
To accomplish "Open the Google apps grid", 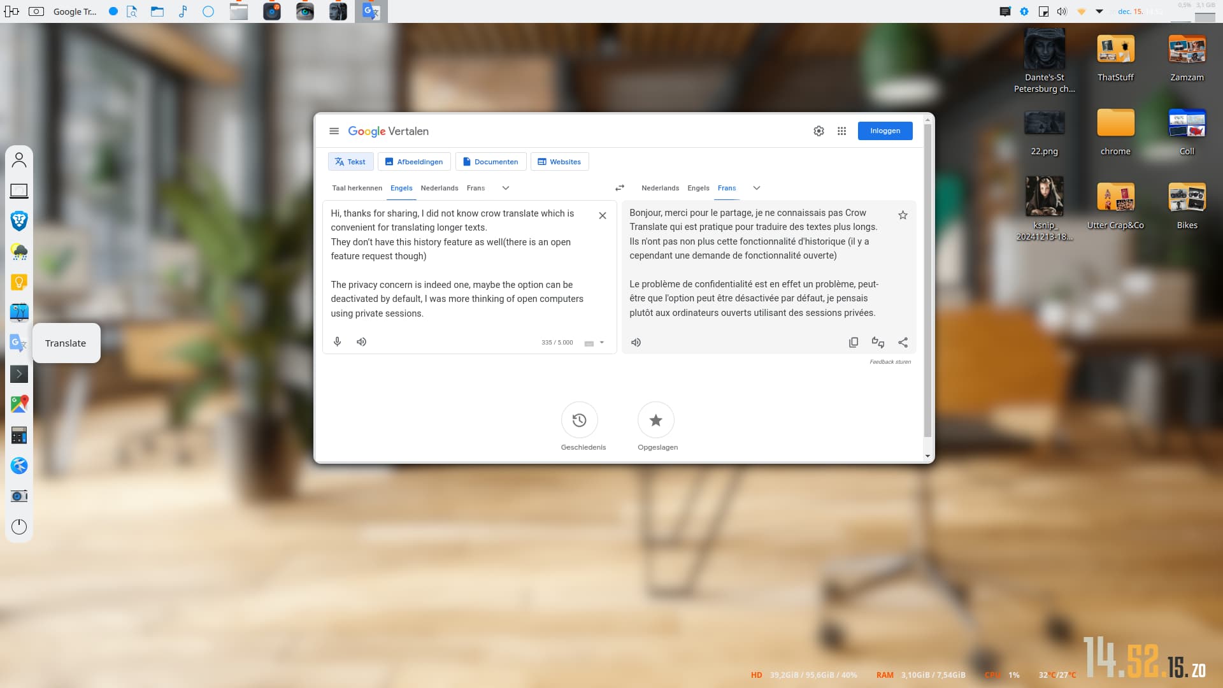I will (841, 131).
